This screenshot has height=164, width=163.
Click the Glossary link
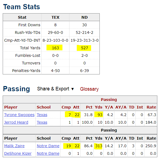(89, 89)
